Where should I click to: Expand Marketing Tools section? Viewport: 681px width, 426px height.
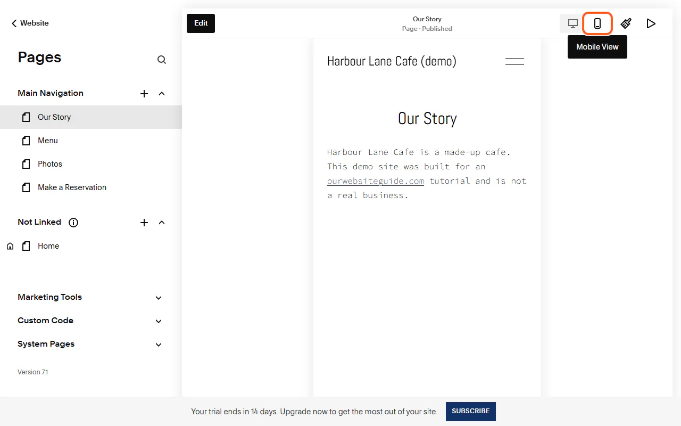159,298
